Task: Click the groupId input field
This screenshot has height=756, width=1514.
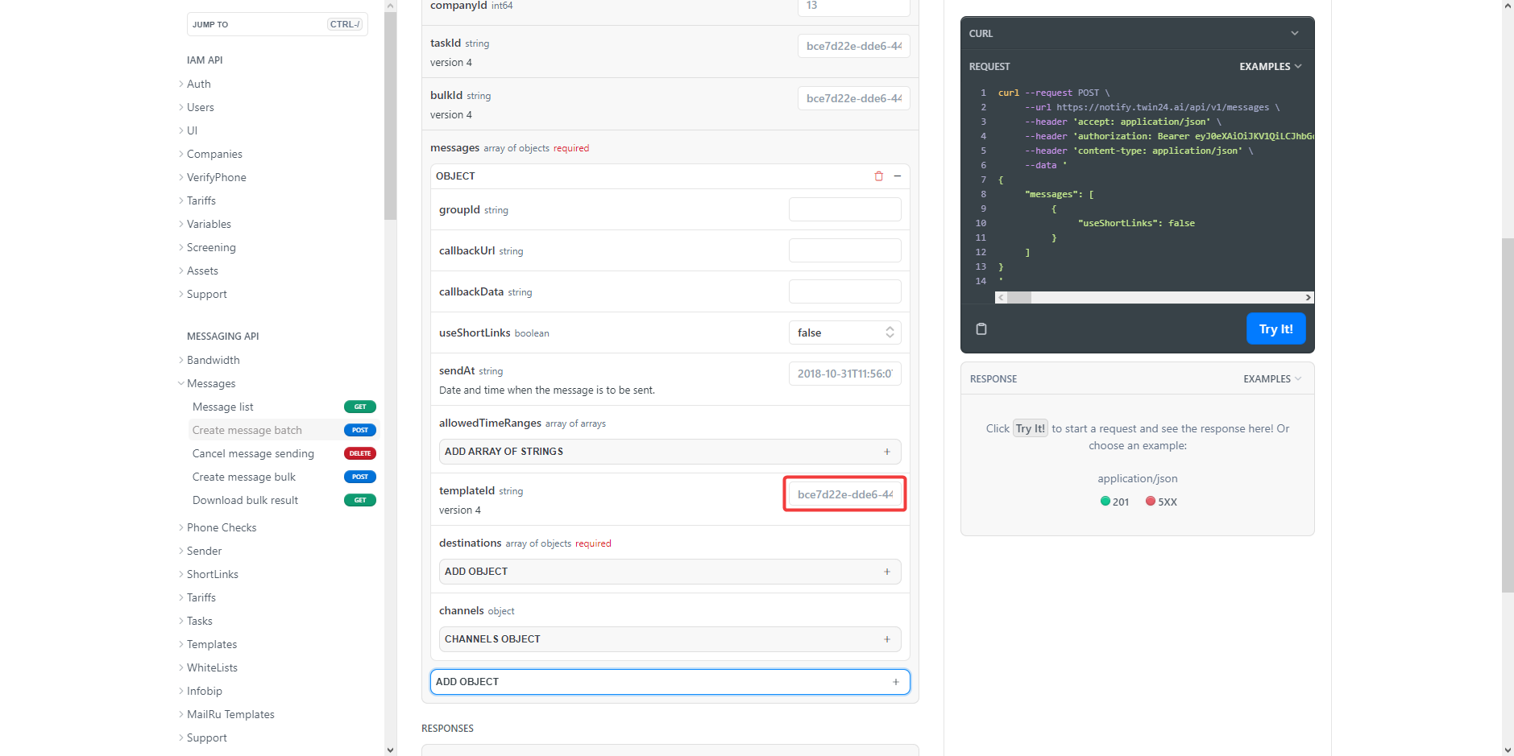Action: [844, 209]
